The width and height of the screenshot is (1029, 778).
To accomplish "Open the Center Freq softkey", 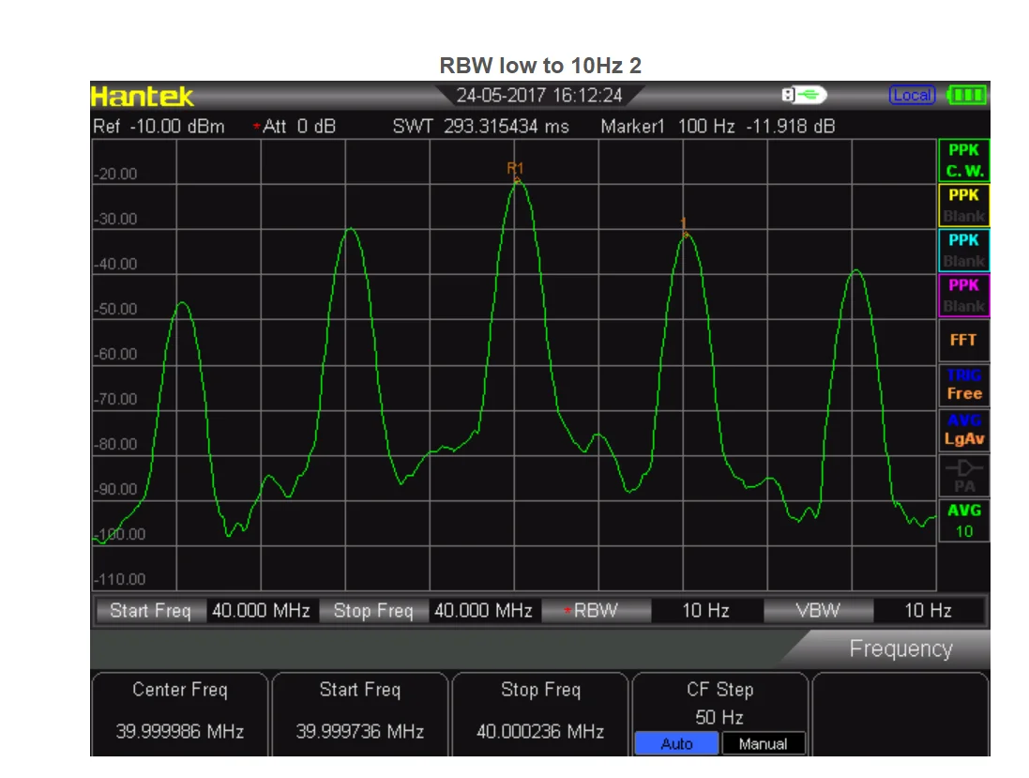I will tap(180, 713).
